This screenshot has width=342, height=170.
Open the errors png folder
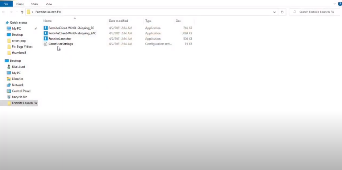(19, 41)
